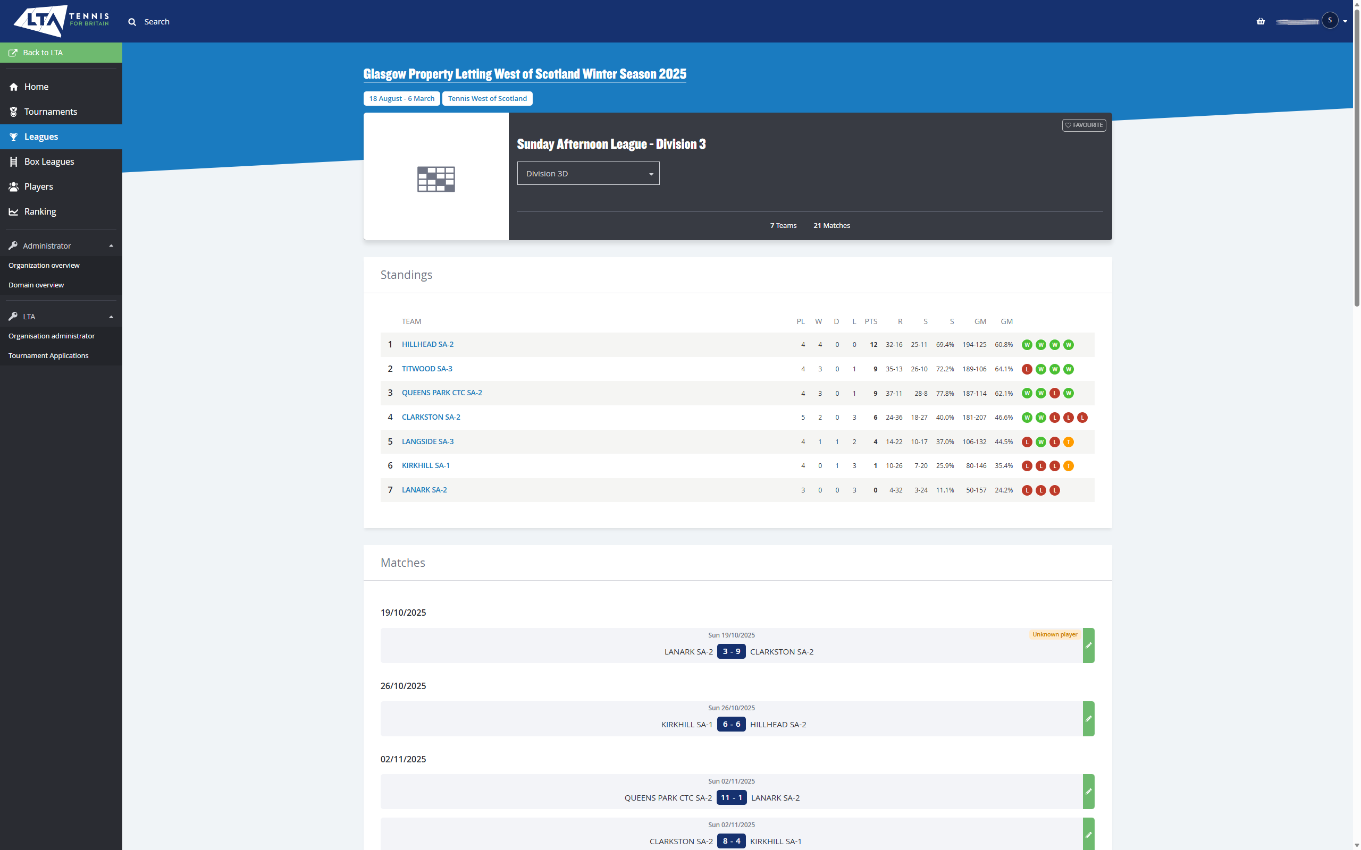Click the T result badge next to LANGSIDE SA-3

(x=1069, y=442)
